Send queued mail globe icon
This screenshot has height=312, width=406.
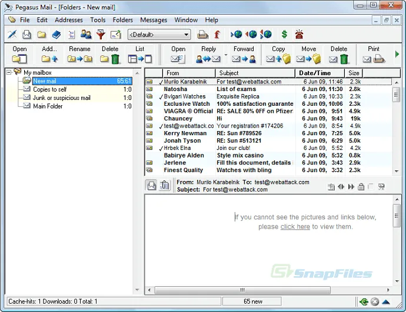click(x=251, y=34)
